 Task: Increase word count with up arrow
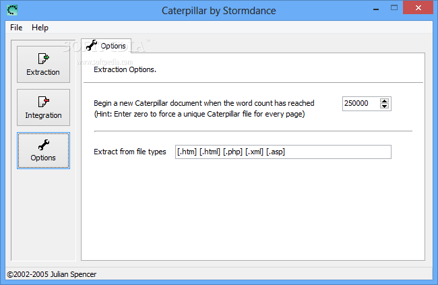point(384,101)
